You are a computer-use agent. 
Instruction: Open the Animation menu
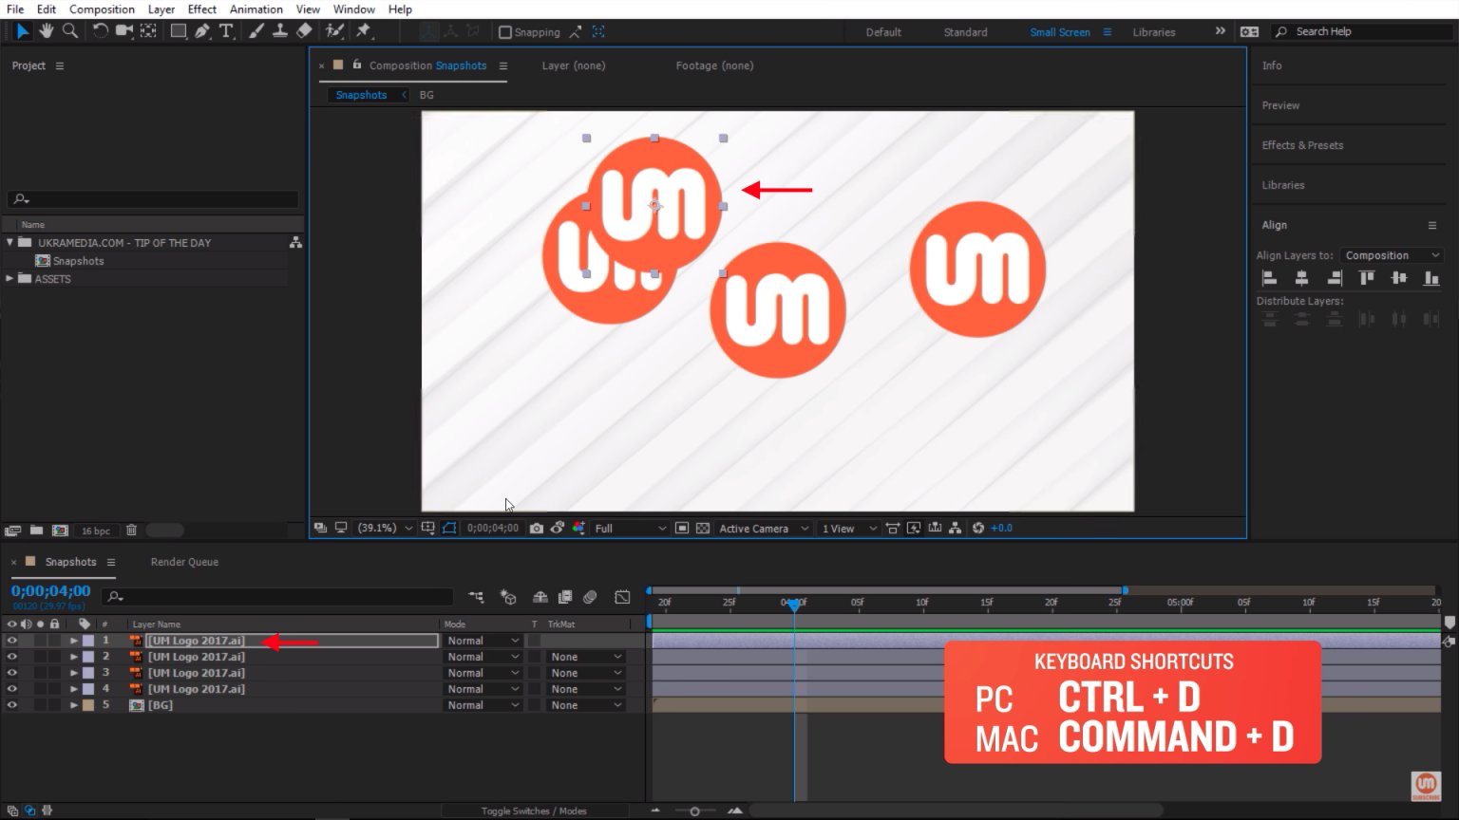256,9
